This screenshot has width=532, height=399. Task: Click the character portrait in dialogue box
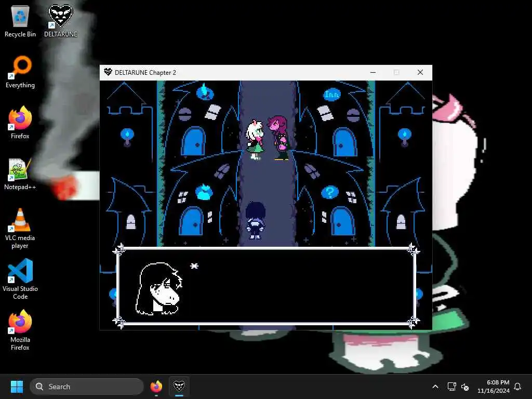tap(159, 288)
